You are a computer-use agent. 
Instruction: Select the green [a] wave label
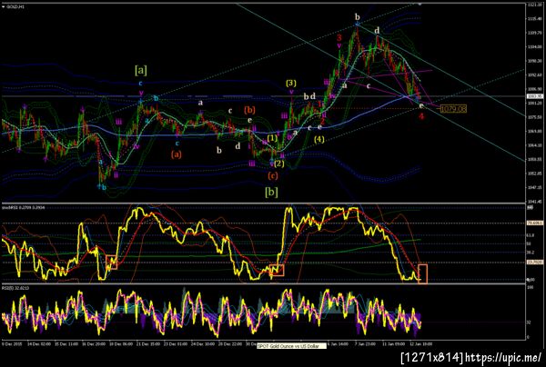click(141, 70)
